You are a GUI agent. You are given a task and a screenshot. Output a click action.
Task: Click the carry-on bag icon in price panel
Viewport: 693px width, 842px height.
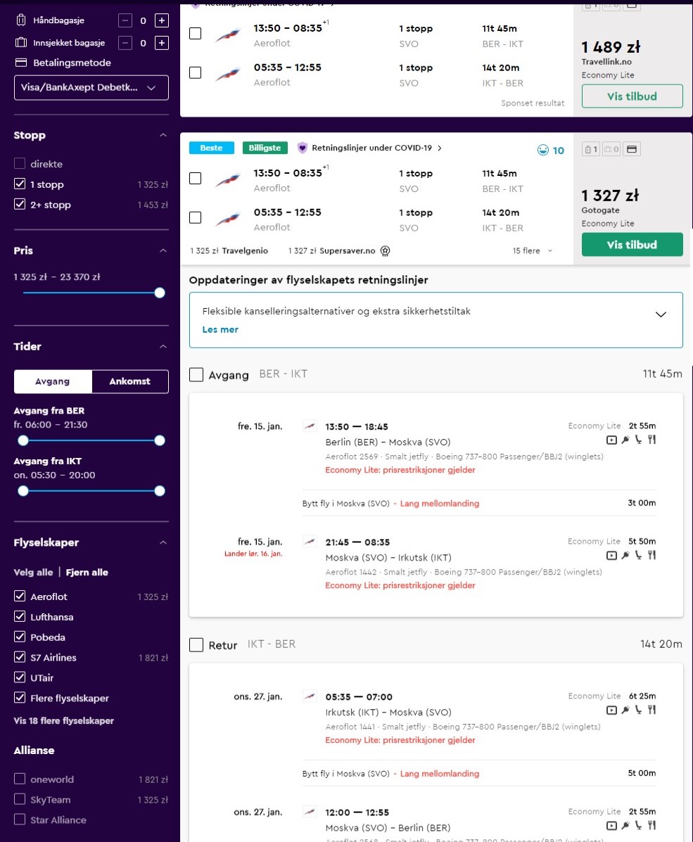[x=591, y=149]
